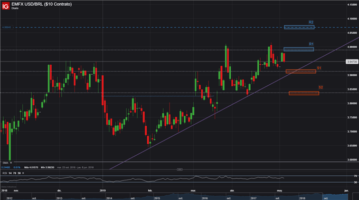The width and height of the screenshot is (359, 200).
Task: Click the may. label on date axis
Action: (280, 191)
